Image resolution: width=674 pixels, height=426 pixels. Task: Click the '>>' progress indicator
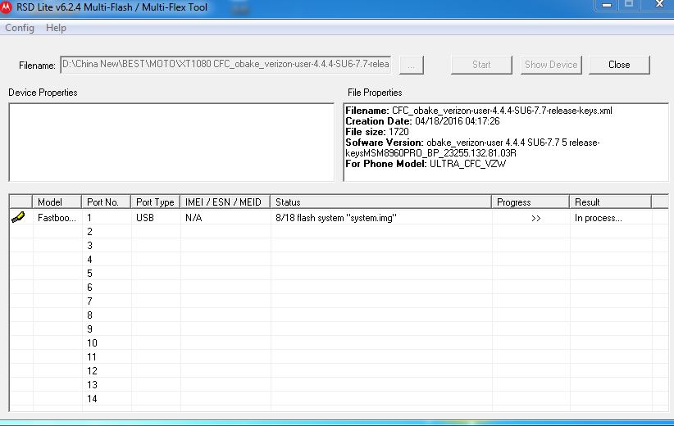pos(535,218)
